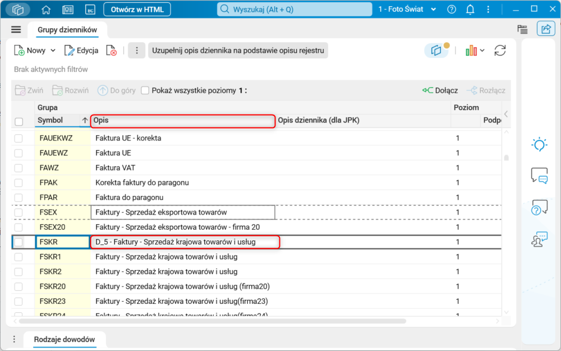The image size is (561, 351).
Task: Check the FAWZ row checkbox
Action: (19, 168)
